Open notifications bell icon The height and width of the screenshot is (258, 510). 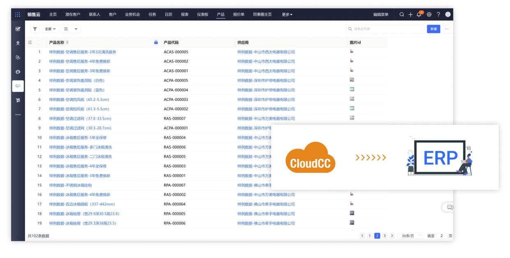coord(419,14)
